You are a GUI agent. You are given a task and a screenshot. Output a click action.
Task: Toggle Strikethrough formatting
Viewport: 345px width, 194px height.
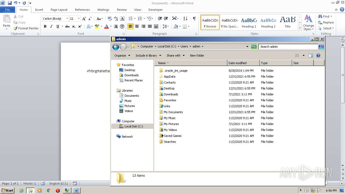click(67, 26)
